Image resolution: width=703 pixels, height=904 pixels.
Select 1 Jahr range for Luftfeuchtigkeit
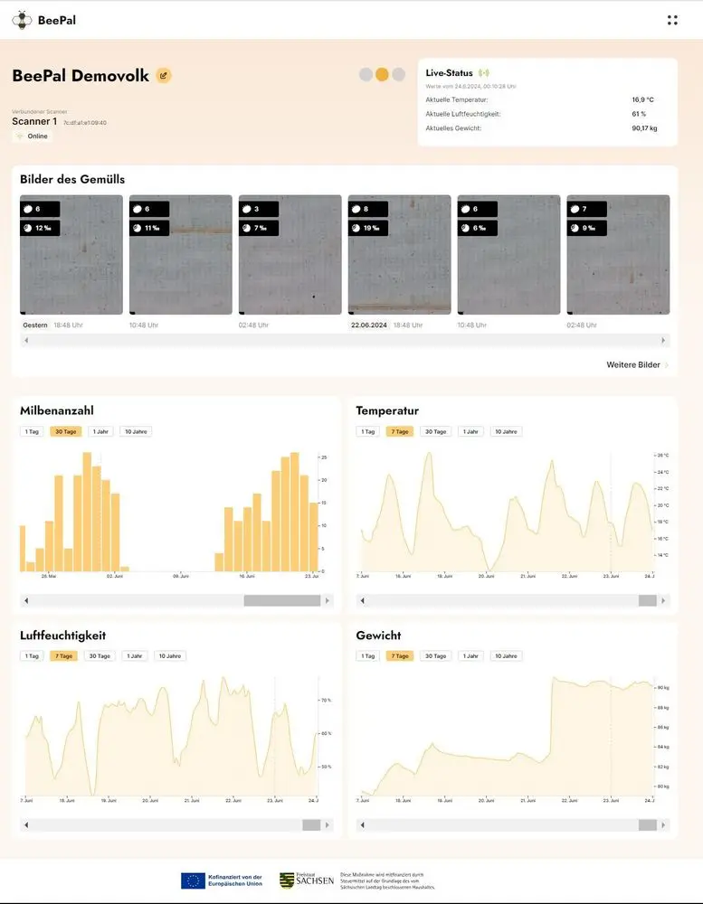point(134,656)
